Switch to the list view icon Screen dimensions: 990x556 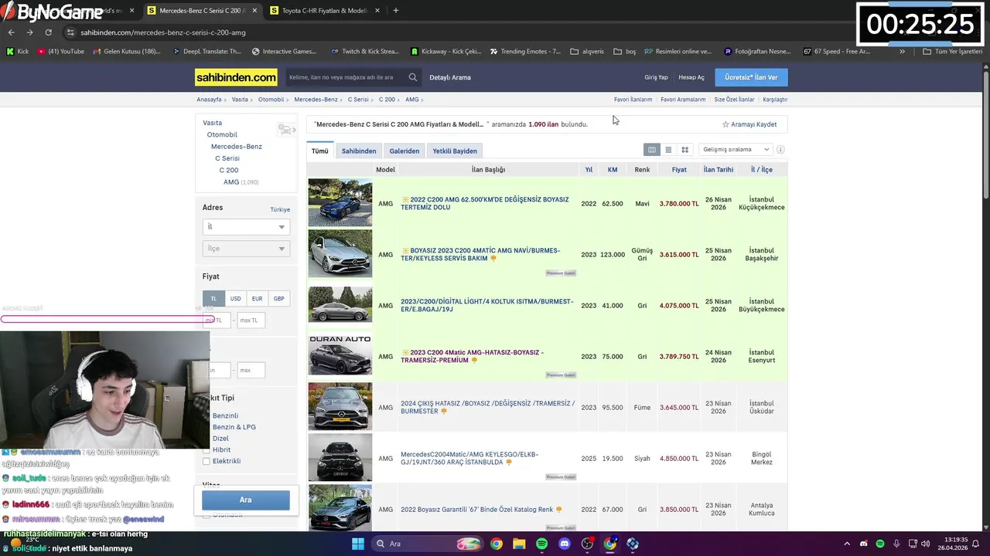668,150
